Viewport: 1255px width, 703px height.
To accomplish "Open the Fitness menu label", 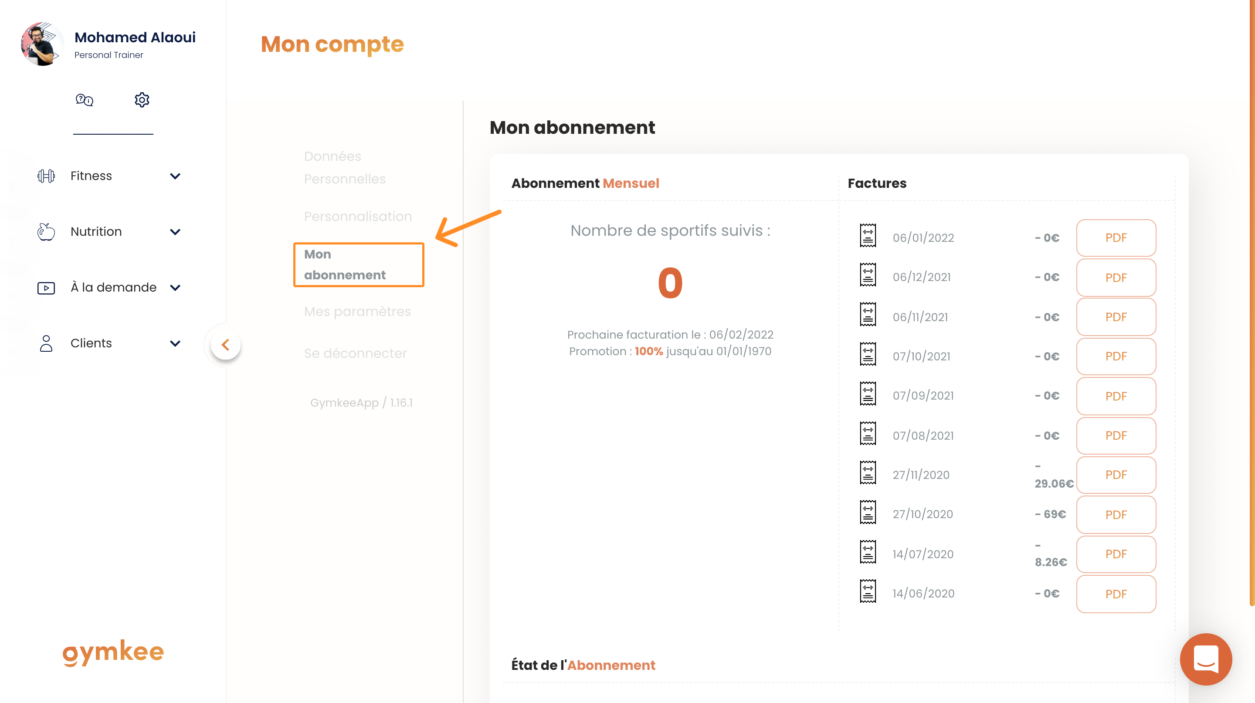I will point(91,176).
